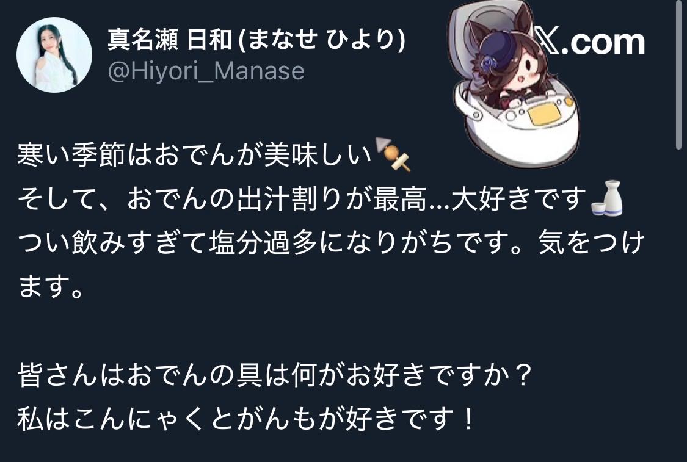This screenshot has height=462, width=687.
Task: Click the display name 真名瀬 日和 (まなせ ひより)
Action: (x=256, y=40)
